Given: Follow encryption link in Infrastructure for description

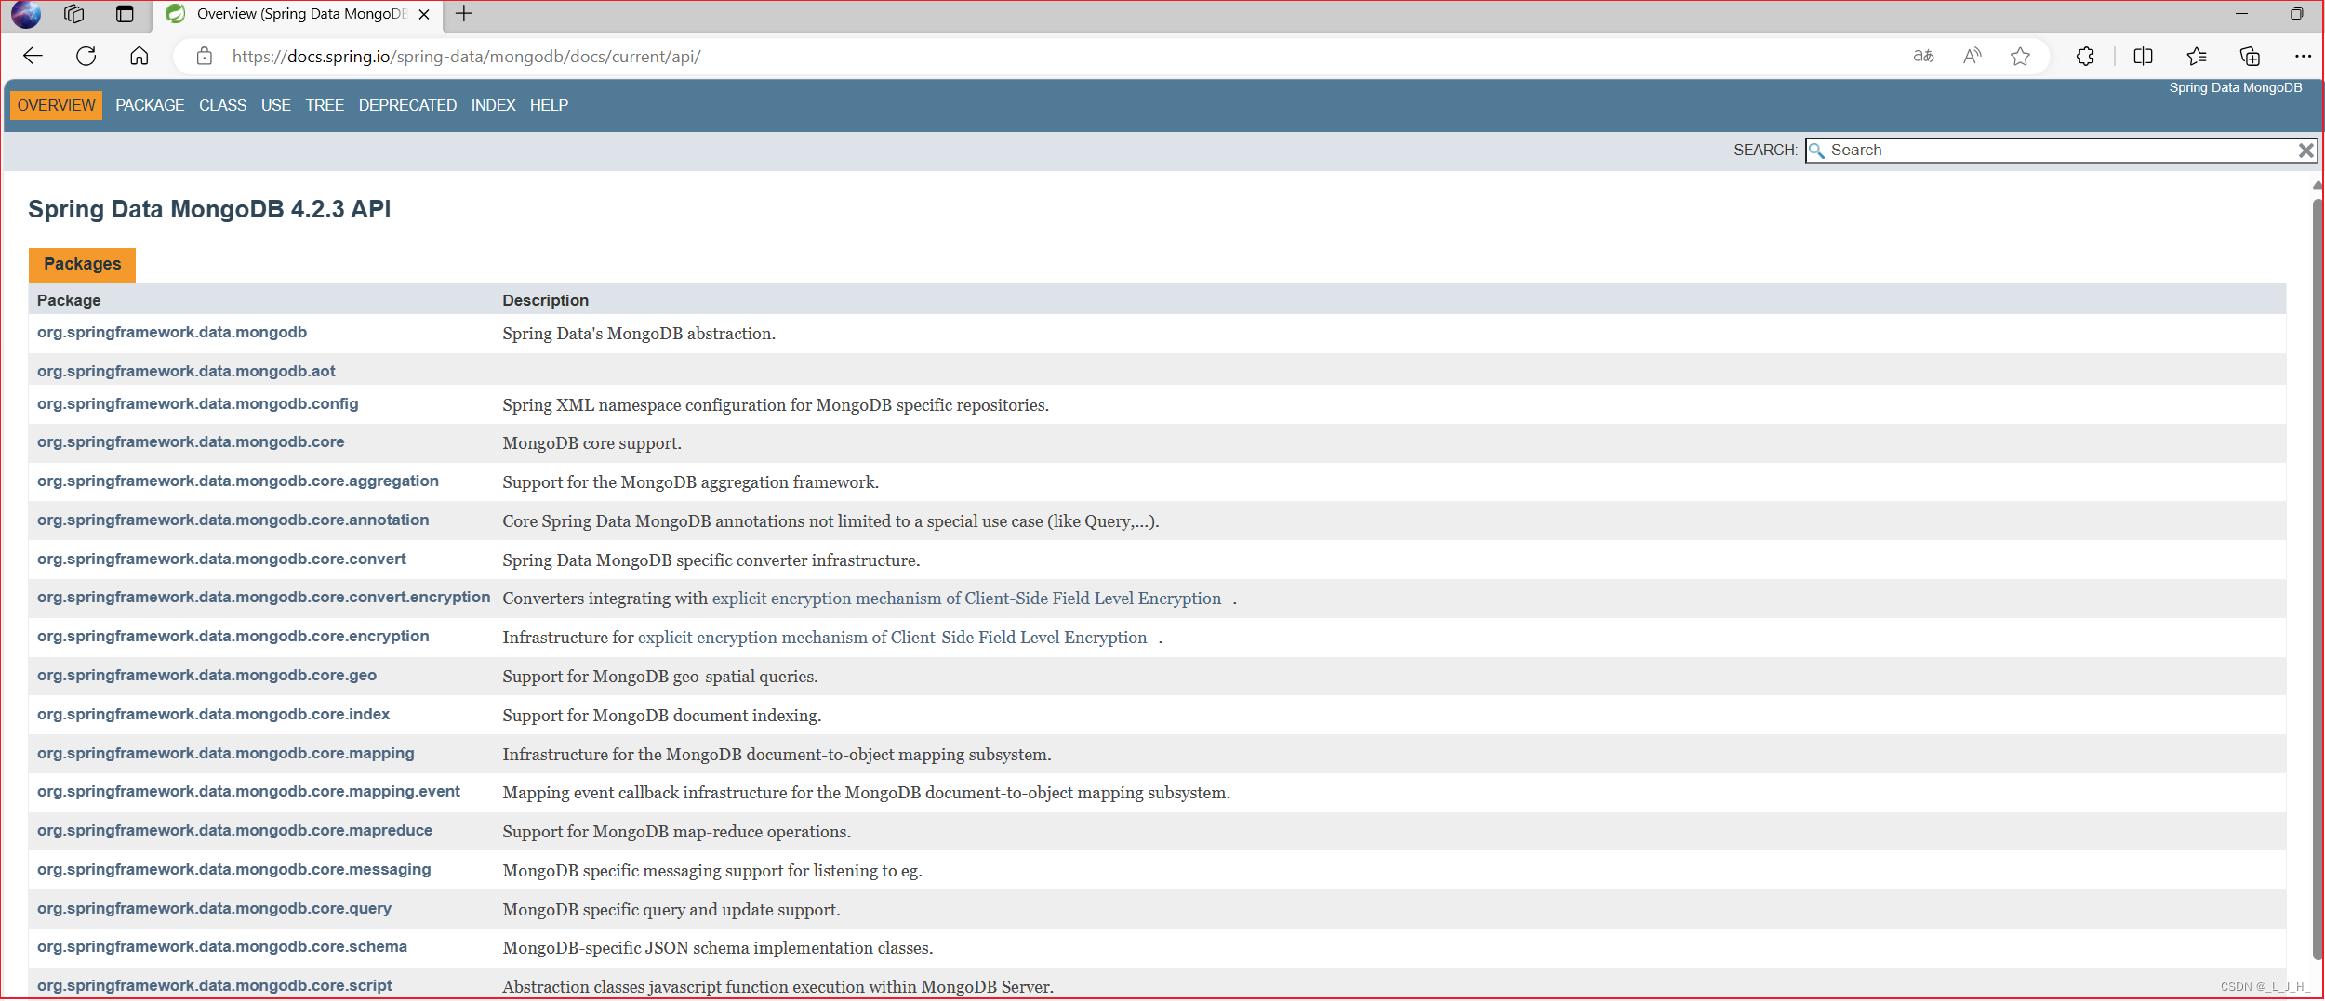Looking at the screenshot, I should (892, 638).
